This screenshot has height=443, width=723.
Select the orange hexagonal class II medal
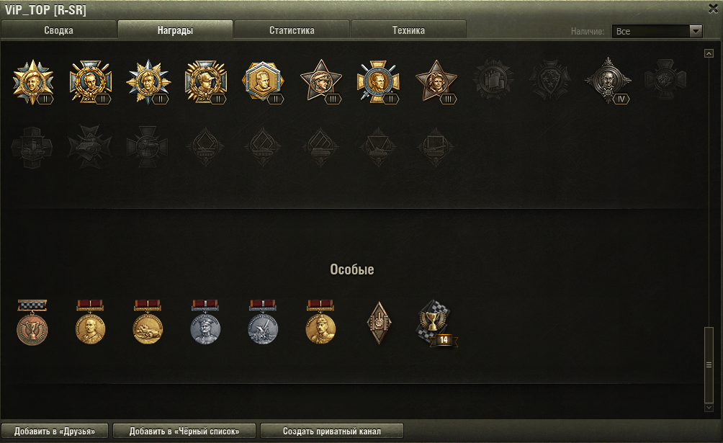pyautogui.click(x=263, y=82)
